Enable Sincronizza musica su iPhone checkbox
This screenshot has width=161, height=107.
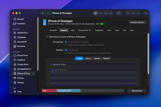tap(48, 37)
